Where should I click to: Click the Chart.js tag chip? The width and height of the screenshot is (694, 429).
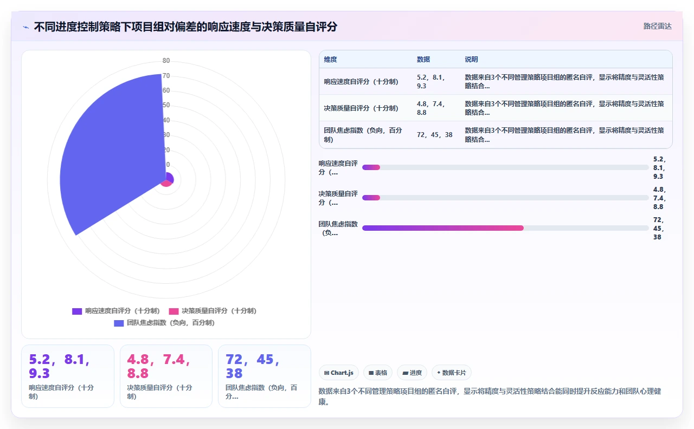click(339, 373)
